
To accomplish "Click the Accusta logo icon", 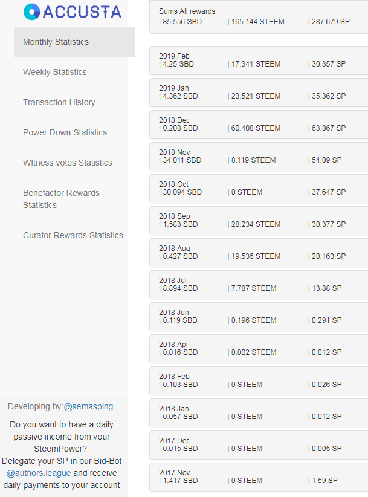I will (31, 12).
